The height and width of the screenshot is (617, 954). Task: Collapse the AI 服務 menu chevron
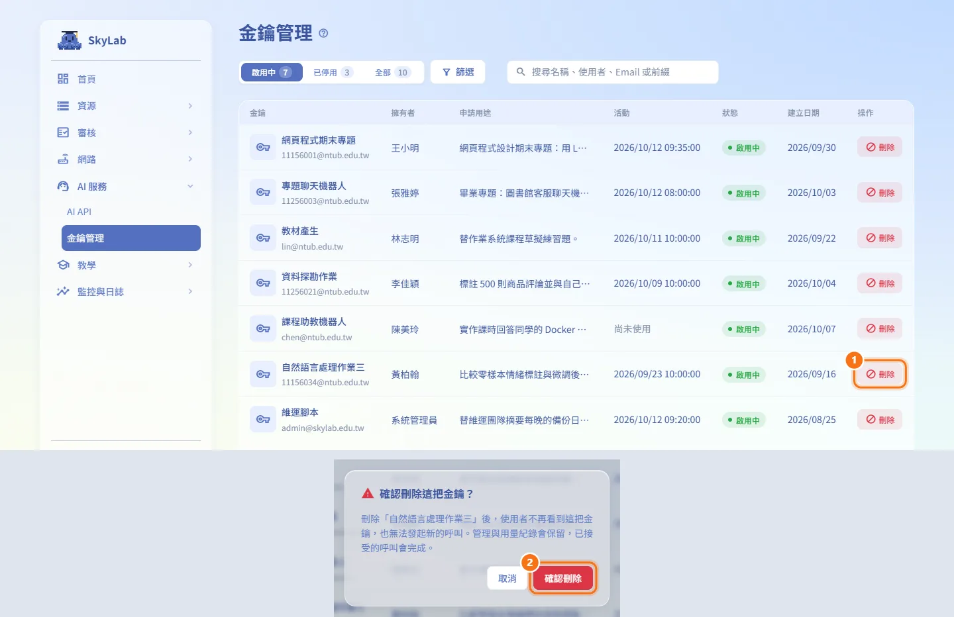pyautogui.click(x=190, y=187)
